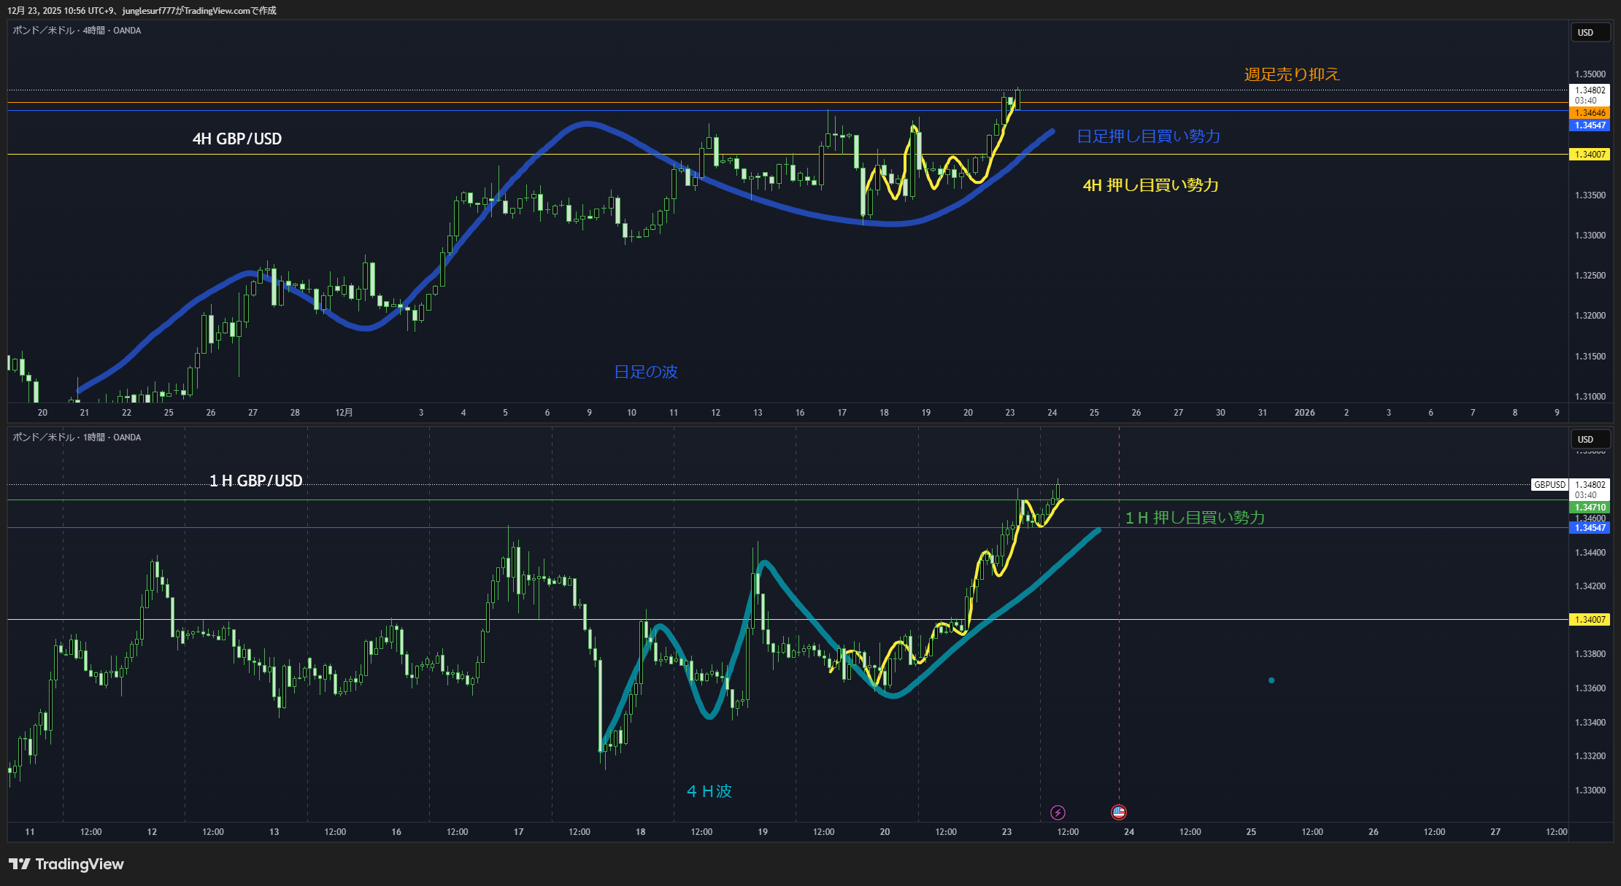1621x886 pixels.
Task: Click the 4 H波 text annotation
Action: 709,791
